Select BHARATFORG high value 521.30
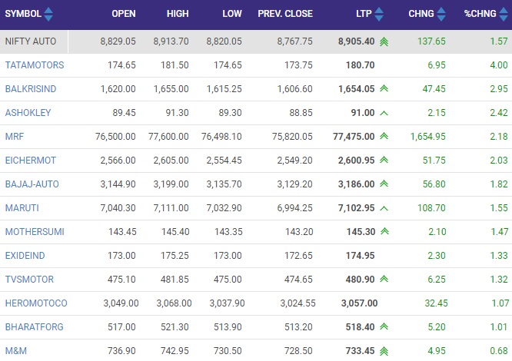The height and width of the screenshot is (361, 512). tap(175, 326)
